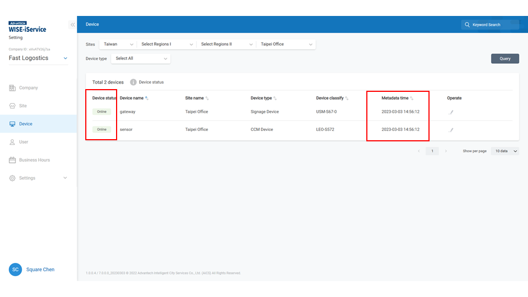The height and width of the screenshot is (297, 528).
Task: Click edit pencil icon for gateway device
Action: click(450, 112)
